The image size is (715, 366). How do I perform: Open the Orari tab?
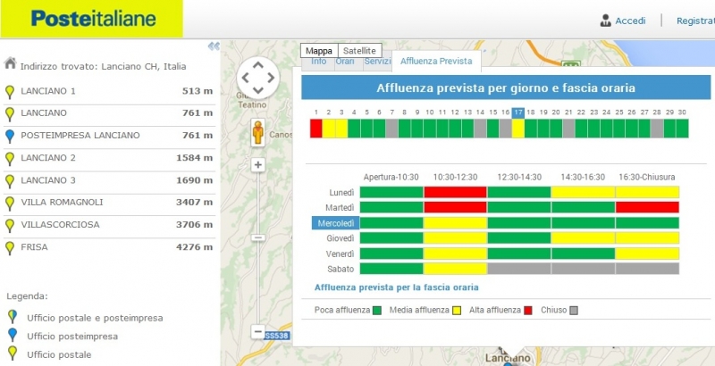coord(345,62)
